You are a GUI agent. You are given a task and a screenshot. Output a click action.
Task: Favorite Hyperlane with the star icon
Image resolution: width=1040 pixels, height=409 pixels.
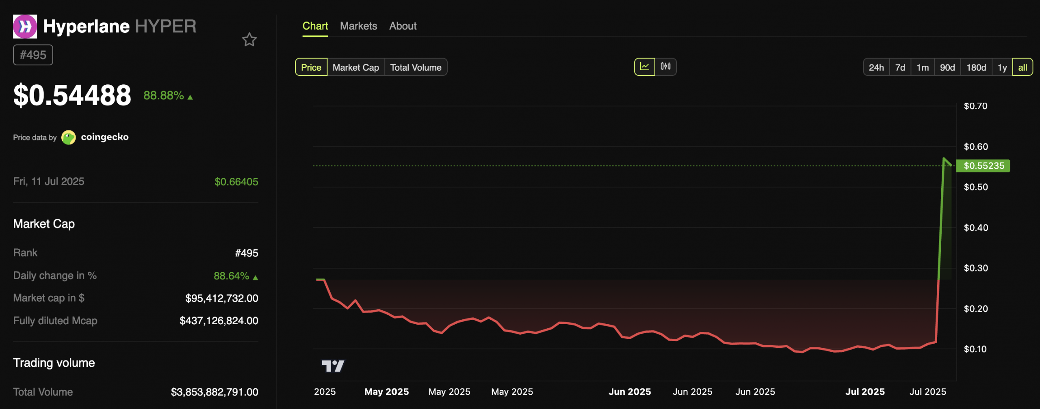249,40
